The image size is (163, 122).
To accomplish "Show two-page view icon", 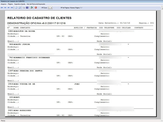I will click(x=20, y=8).
